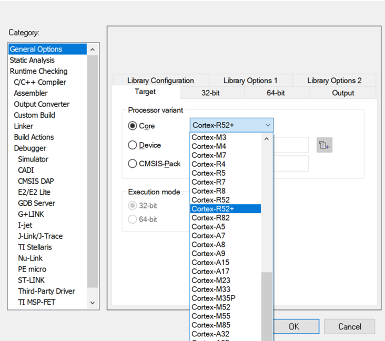Open the Library Options 1 tab

pyautogui.click(x=250, y=81)
